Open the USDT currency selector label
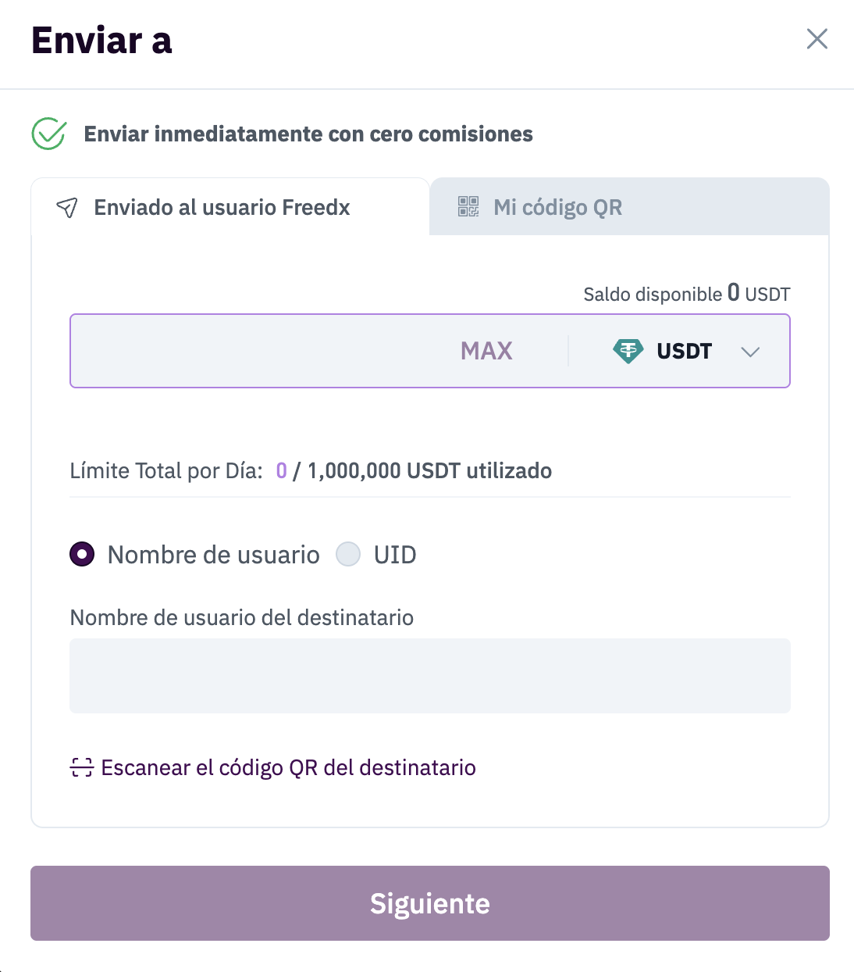The width and height of the screenshot is (854, 972). click(x=684, y=352)
